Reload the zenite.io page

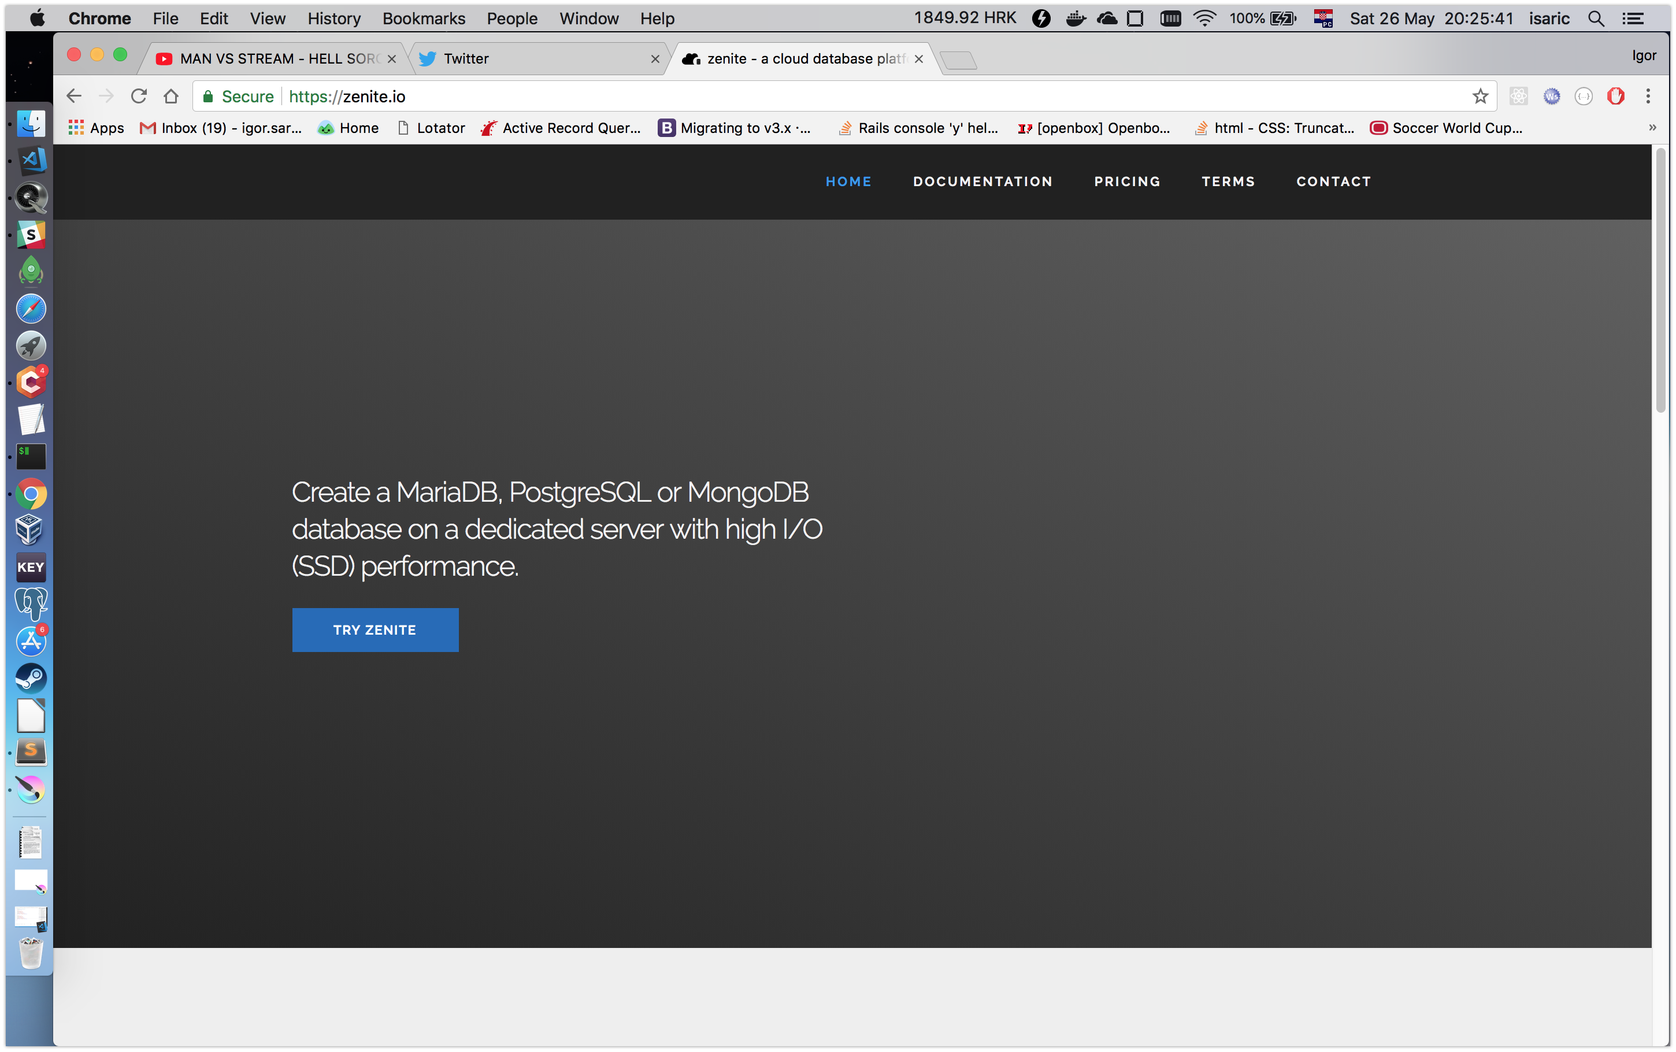pyautogui.click(x=139, y=96)
